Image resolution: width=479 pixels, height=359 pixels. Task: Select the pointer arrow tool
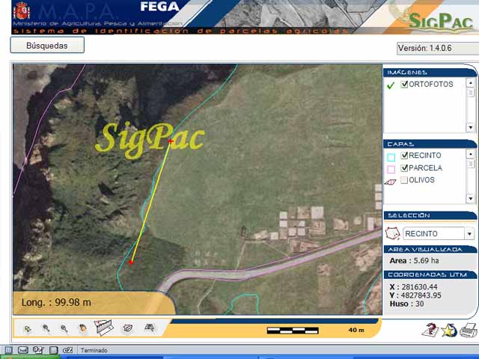(28, 328)
